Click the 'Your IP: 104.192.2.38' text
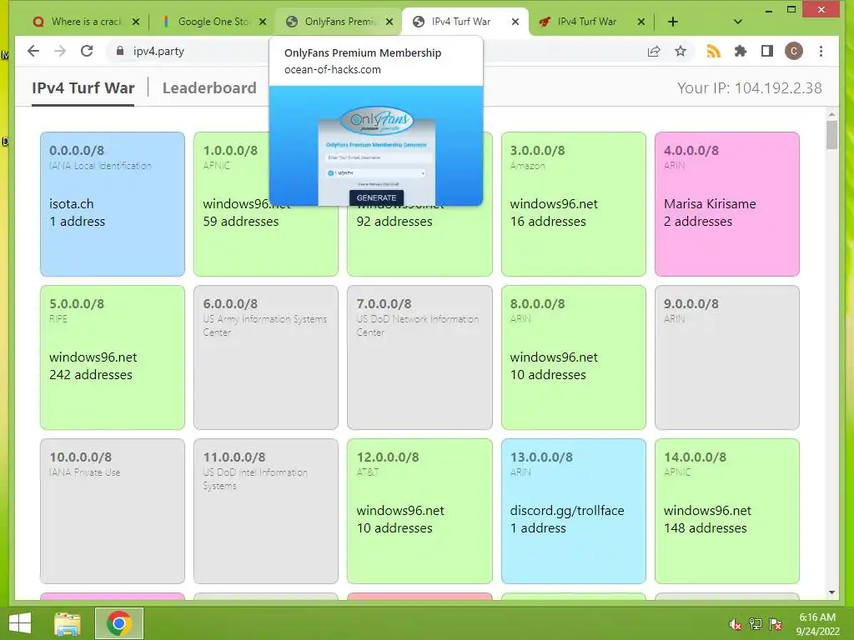Viewport: 854px width, 640px height. tap(750, 88)
